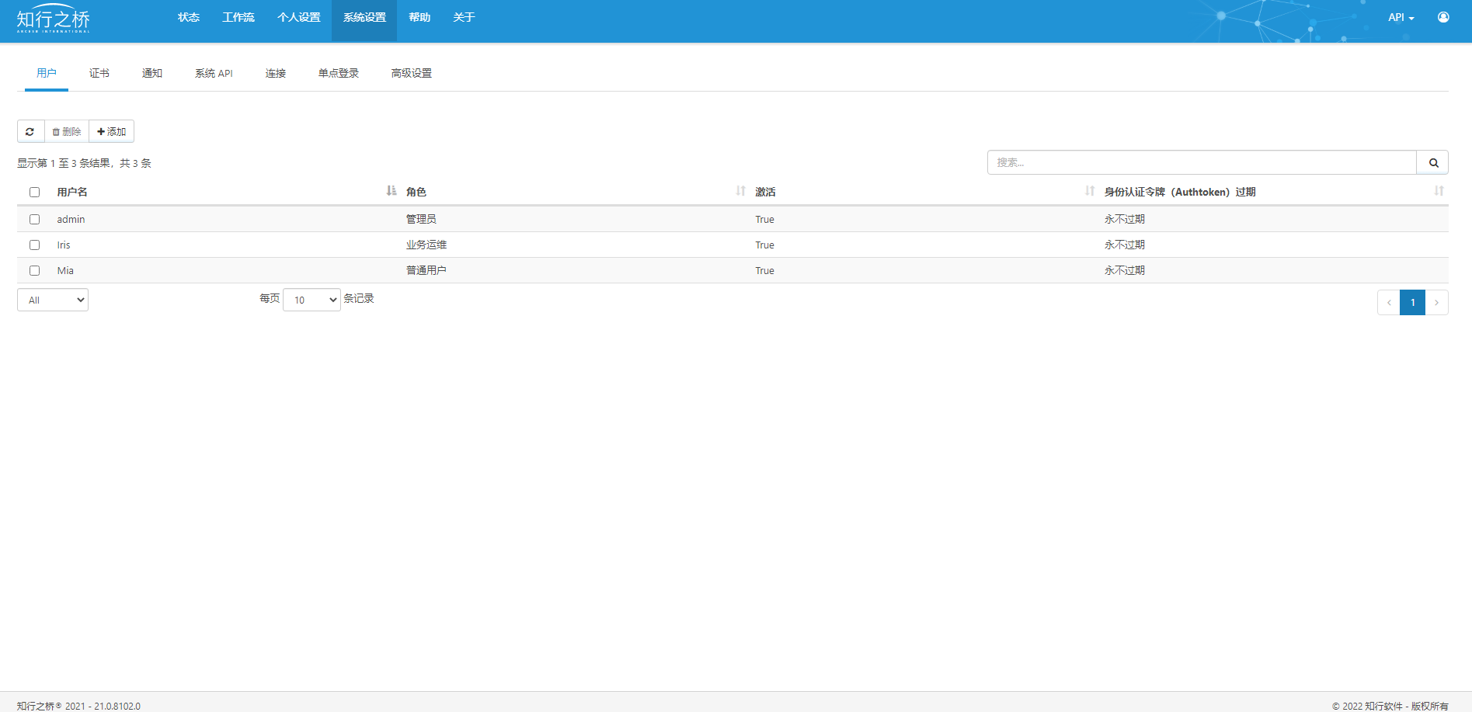Click the version text 21.0.8102.0 in footer

pyautogui.click(x=117, y=706)
